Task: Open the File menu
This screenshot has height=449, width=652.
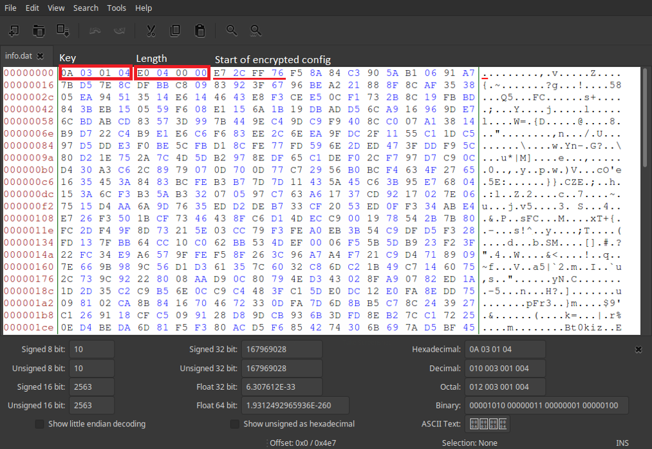Action: [x=10, y=8]
